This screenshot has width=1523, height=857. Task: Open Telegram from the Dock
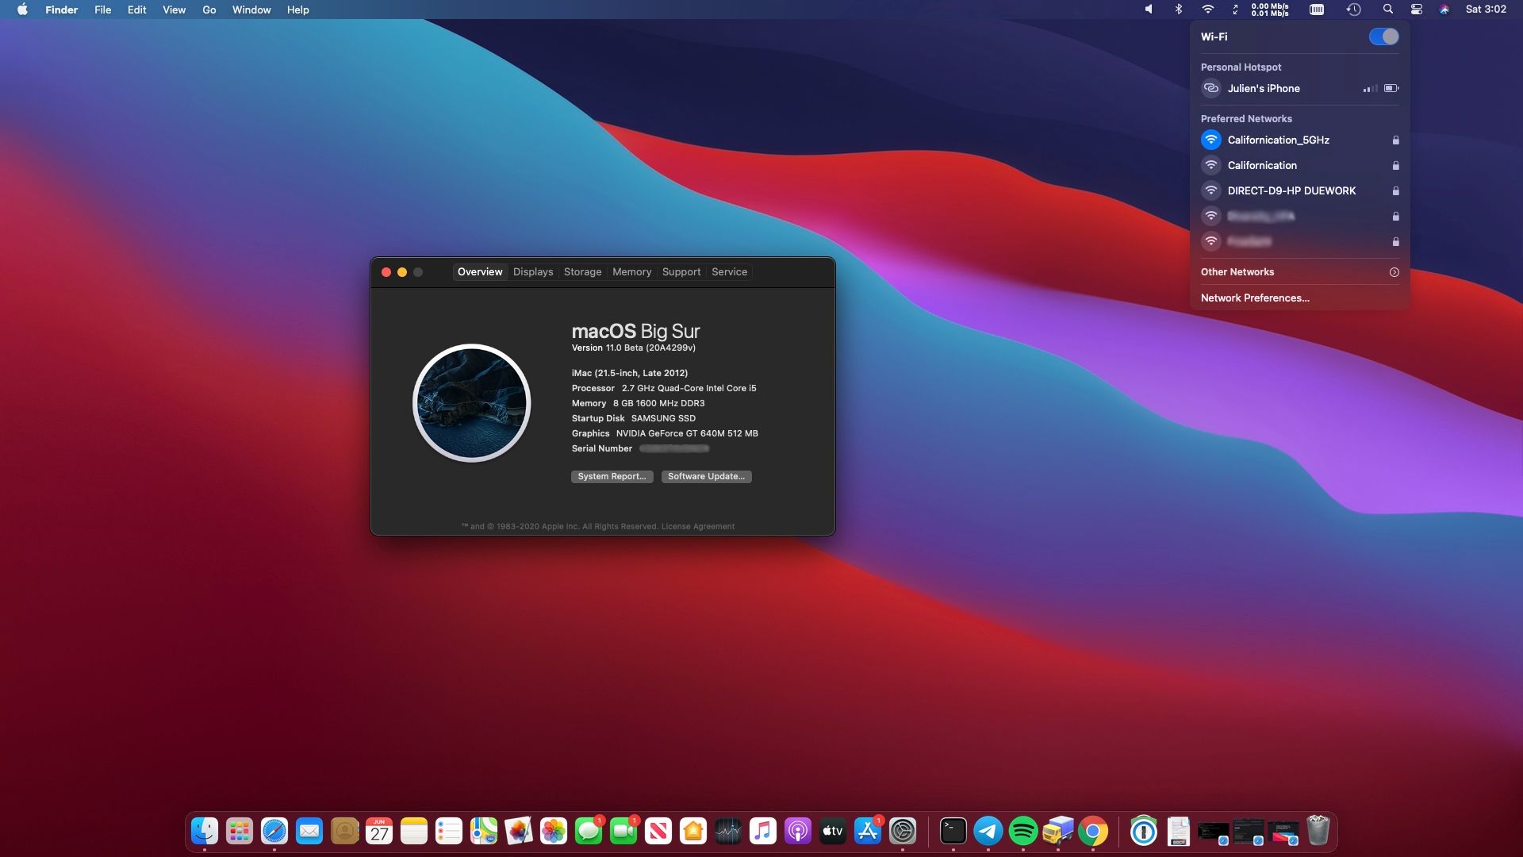point(985,831)
